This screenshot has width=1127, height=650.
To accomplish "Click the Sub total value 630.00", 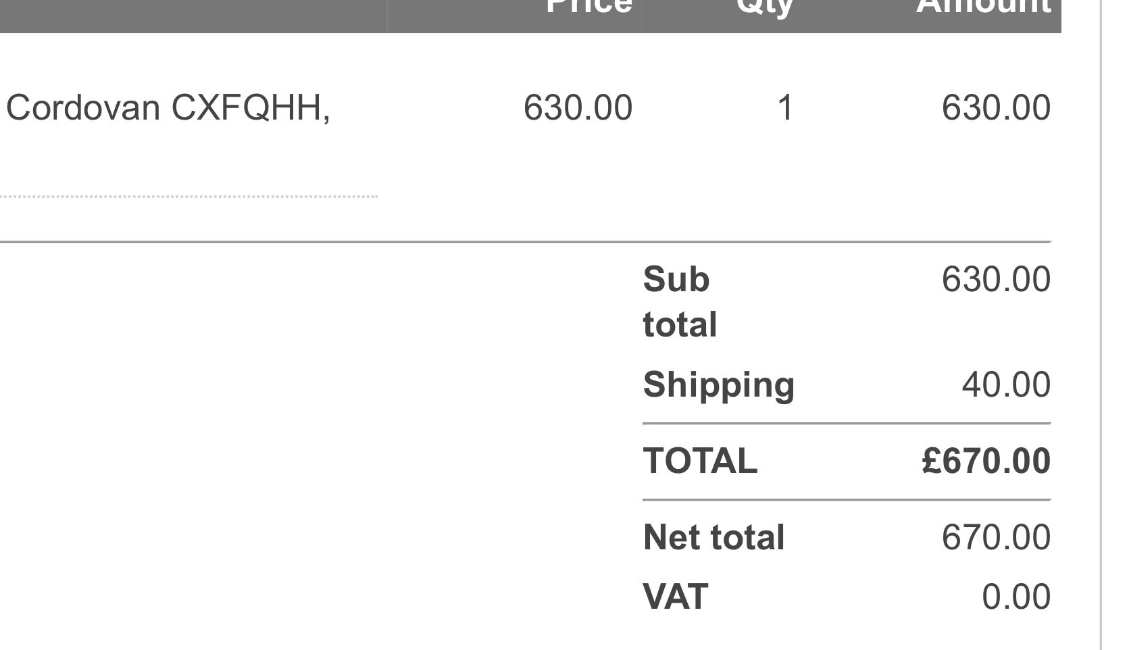I will point(996,279).
